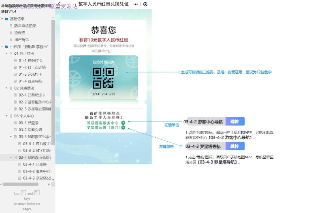The width and height of the screenshot is (324, 213).
Task: Collapse the 03-3 我的数字纪念 node
Action: tap(11, 136)
